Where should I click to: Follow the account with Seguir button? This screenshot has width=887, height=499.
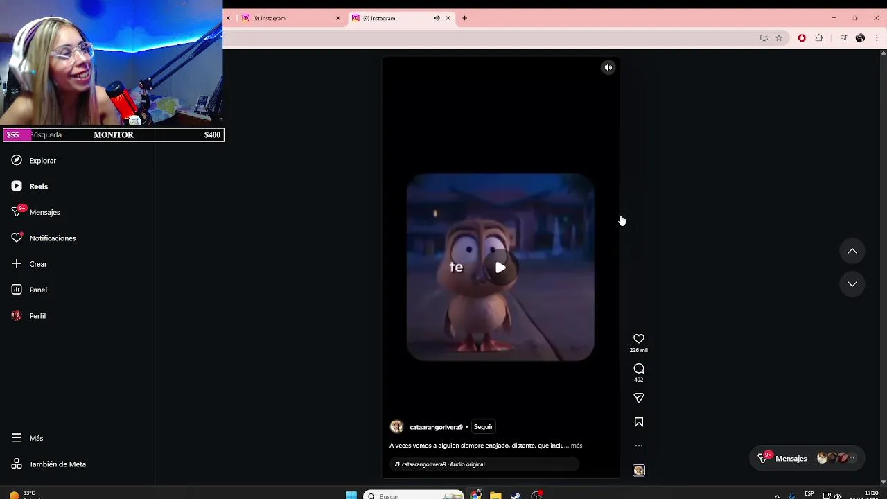484,427
